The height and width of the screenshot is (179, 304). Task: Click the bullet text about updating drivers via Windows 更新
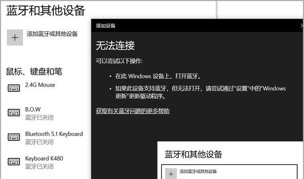[x=200, y=92]
